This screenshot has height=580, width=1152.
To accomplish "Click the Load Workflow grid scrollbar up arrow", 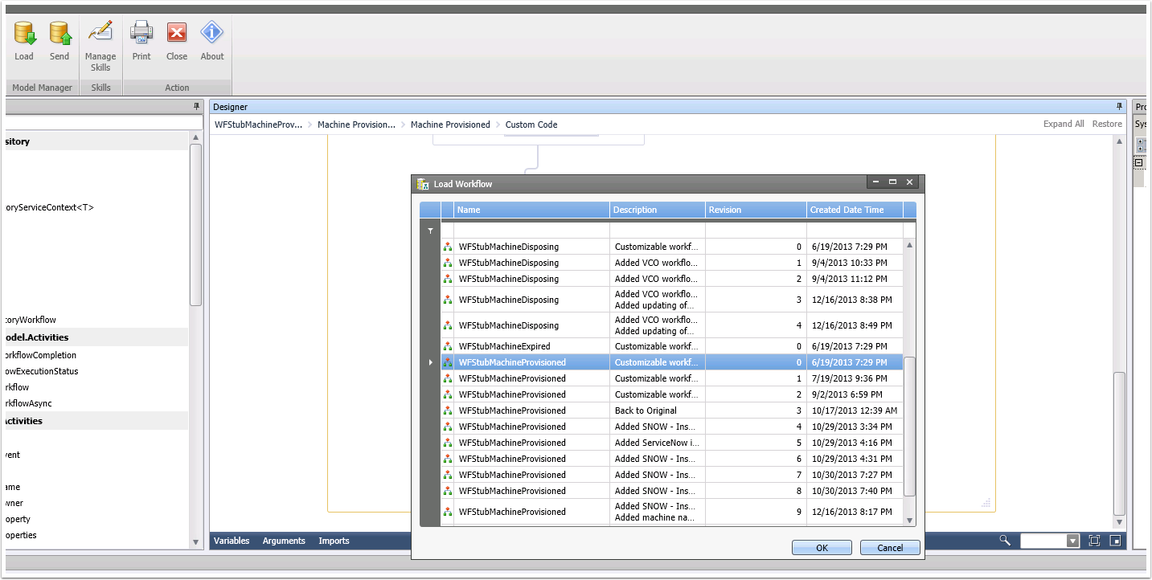I will (x=910, y=245).
